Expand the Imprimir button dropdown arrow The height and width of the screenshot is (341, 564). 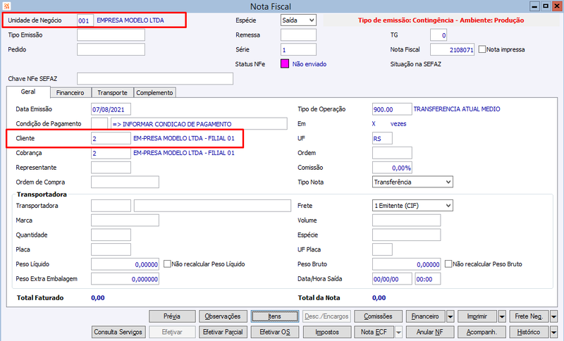pos(502,316)
